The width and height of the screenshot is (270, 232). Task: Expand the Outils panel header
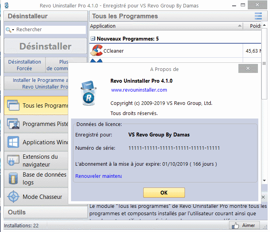click(46, 212)
